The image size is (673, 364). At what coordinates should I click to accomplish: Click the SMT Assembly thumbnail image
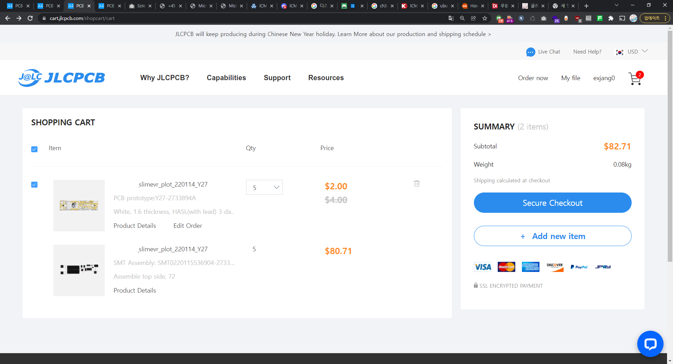click(79, 270)
